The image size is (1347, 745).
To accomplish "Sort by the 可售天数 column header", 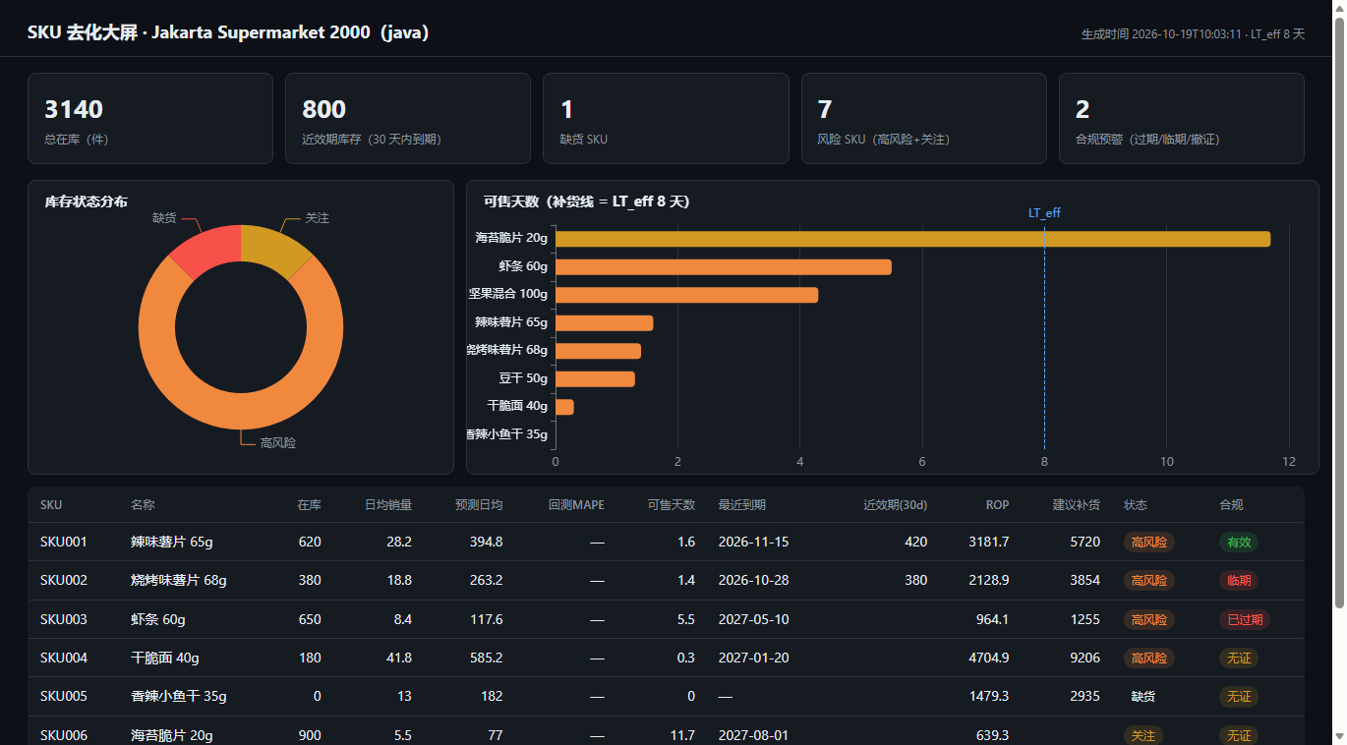I will point(672,505).
